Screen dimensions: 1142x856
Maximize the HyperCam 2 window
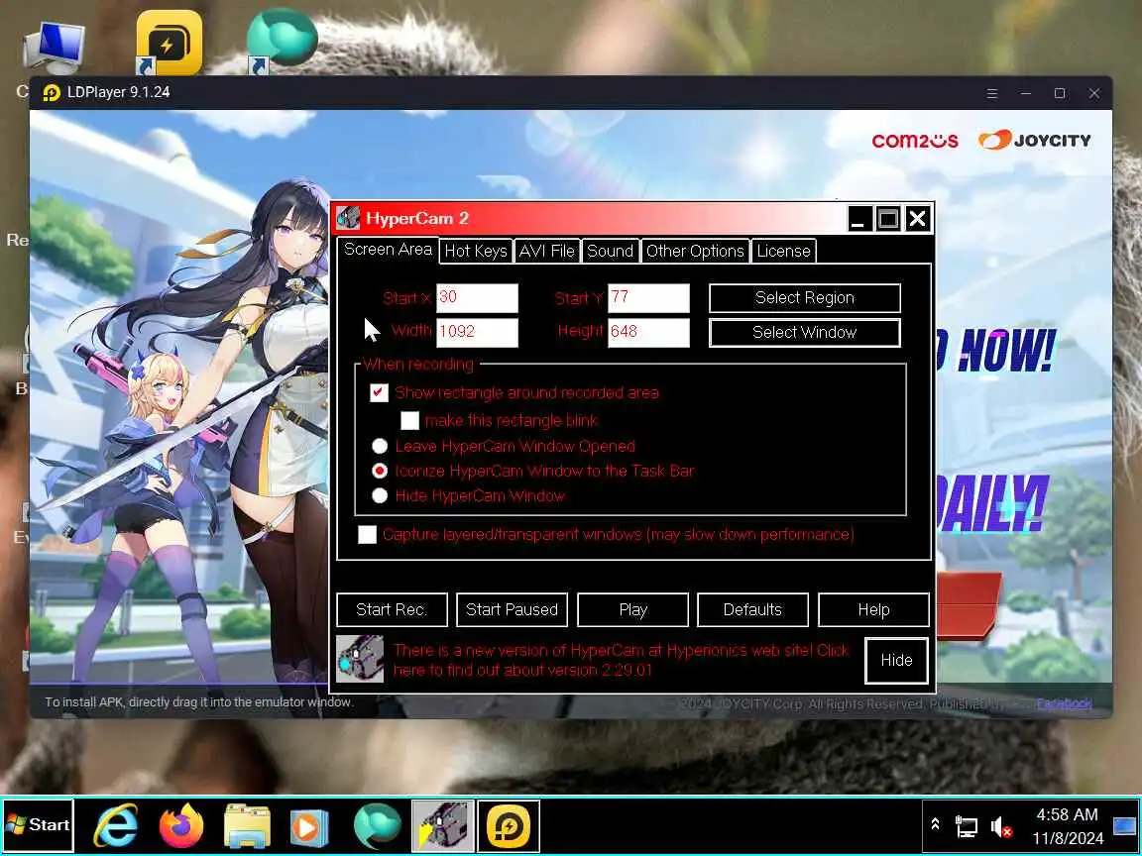tap(888, 218)
